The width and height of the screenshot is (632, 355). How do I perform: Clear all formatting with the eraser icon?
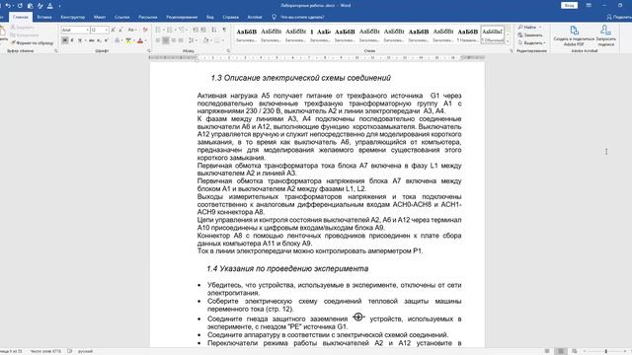(145, 30)
